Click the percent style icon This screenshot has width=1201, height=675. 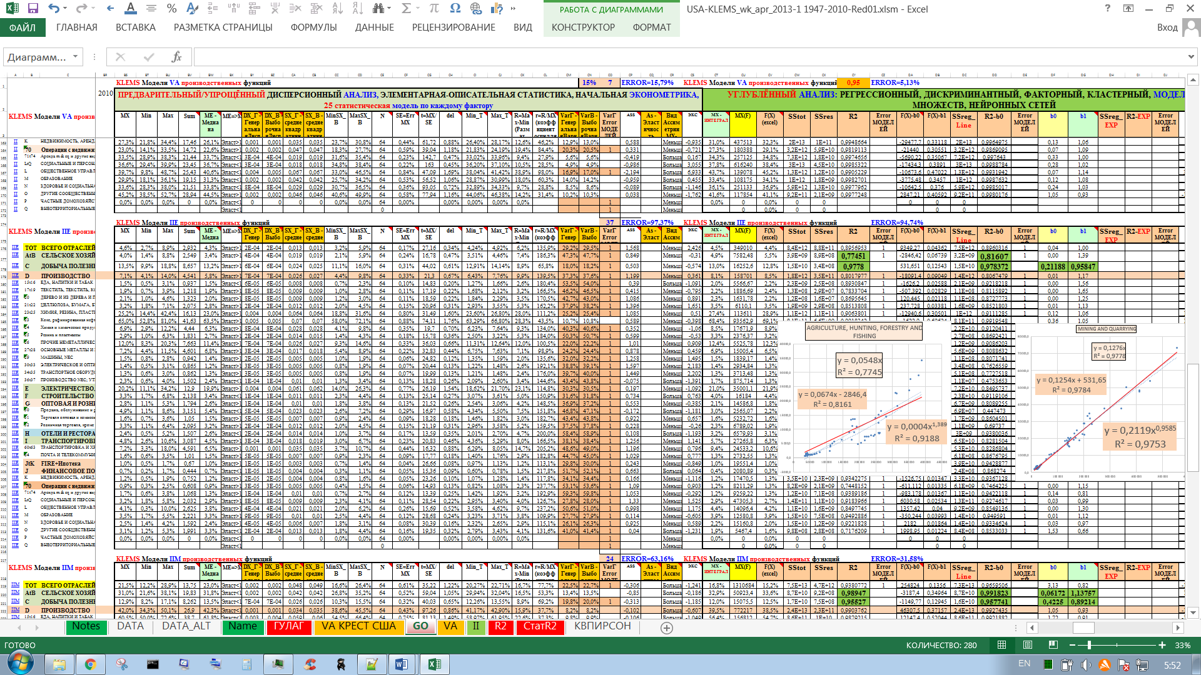click(171, 9)
